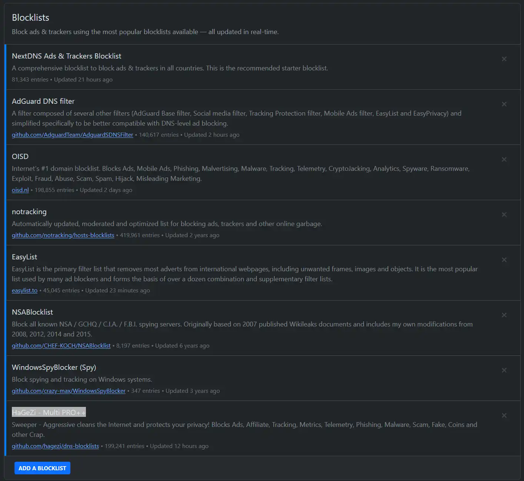Click the 'A comprehensive blocklist to block ads' description

pyautogui.click(x=170, y=68)
